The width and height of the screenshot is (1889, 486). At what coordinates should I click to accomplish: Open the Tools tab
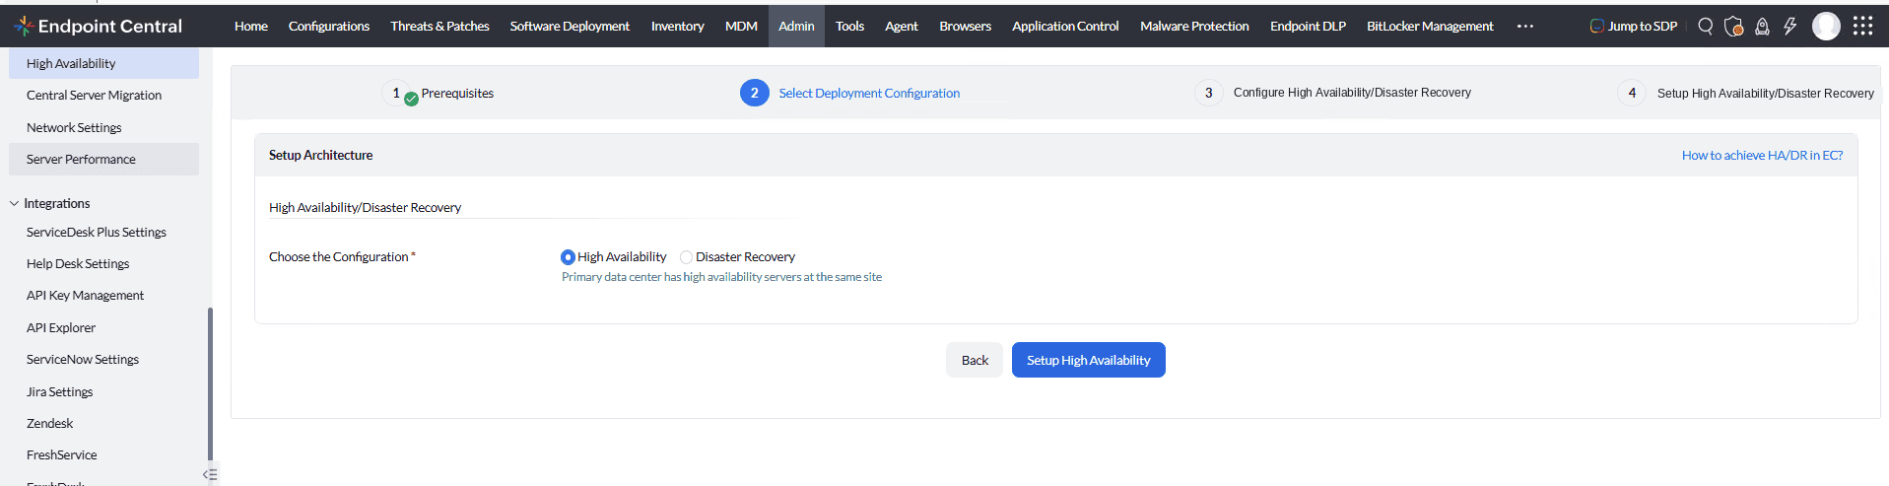[849, 26]
